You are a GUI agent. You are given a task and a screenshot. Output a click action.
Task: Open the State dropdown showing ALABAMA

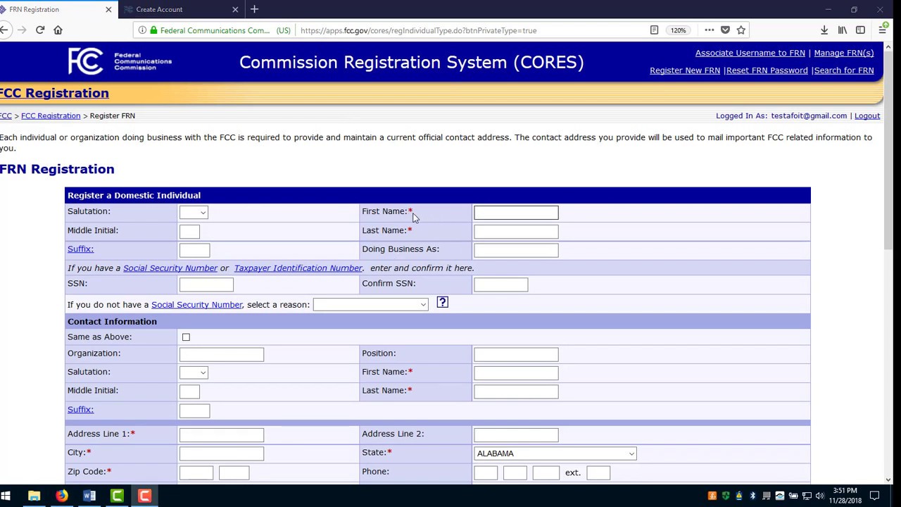coord(555,453)
